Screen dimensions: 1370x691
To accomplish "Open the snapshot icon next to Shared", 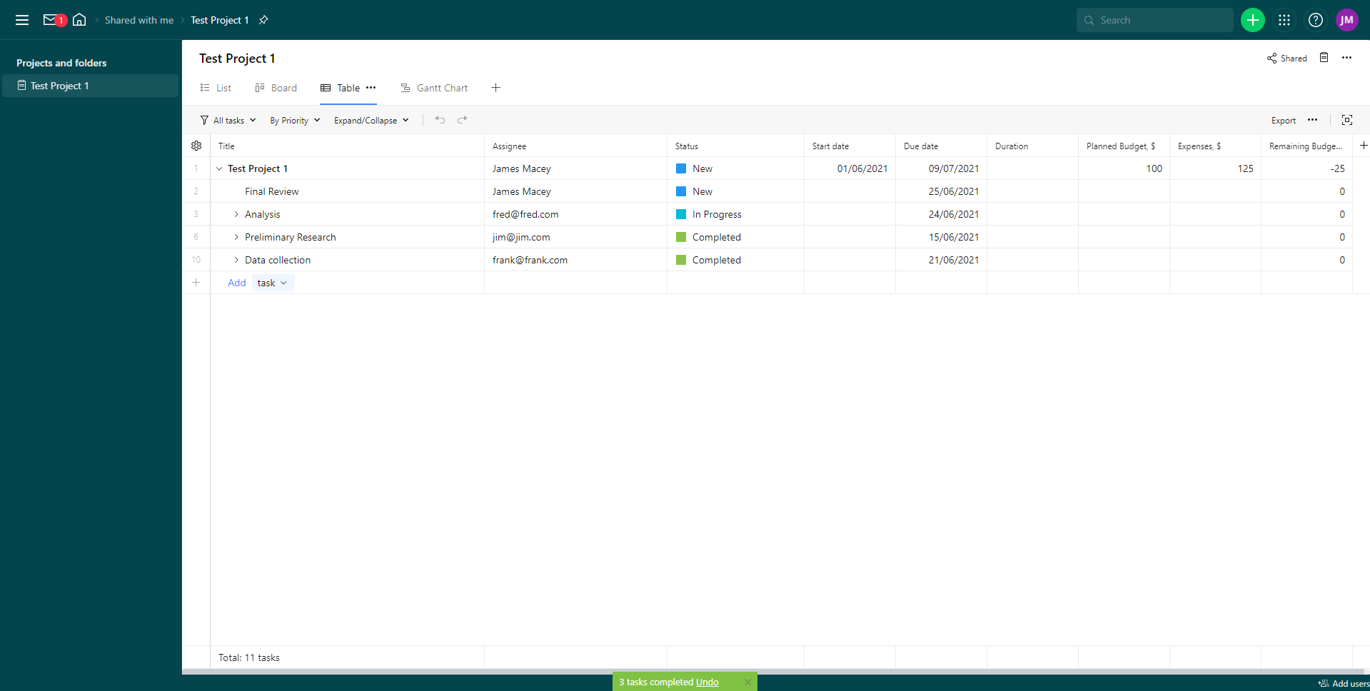I will pos(1324,58).
